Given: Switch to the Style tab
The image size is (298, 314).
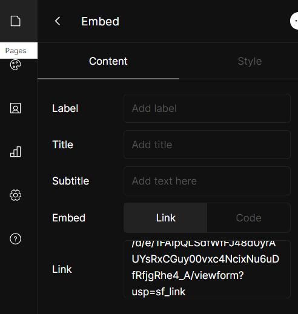Looking at the screenshot, I should [250, 61].
